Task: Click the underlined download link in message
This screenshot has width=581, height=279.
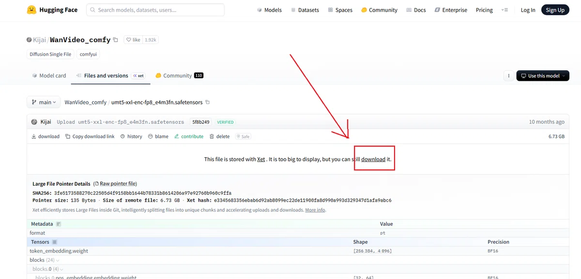Action: pos(373,159)
